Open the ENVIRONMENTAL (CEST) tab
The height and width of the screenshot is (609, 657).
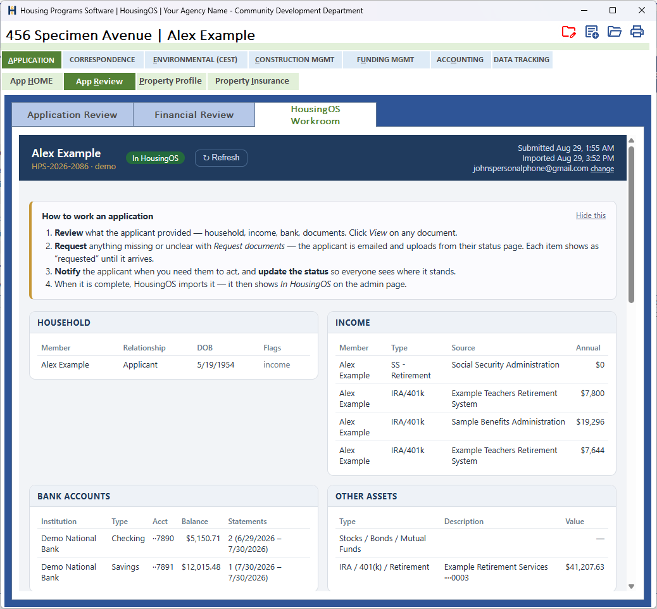(x=195, y=60)
